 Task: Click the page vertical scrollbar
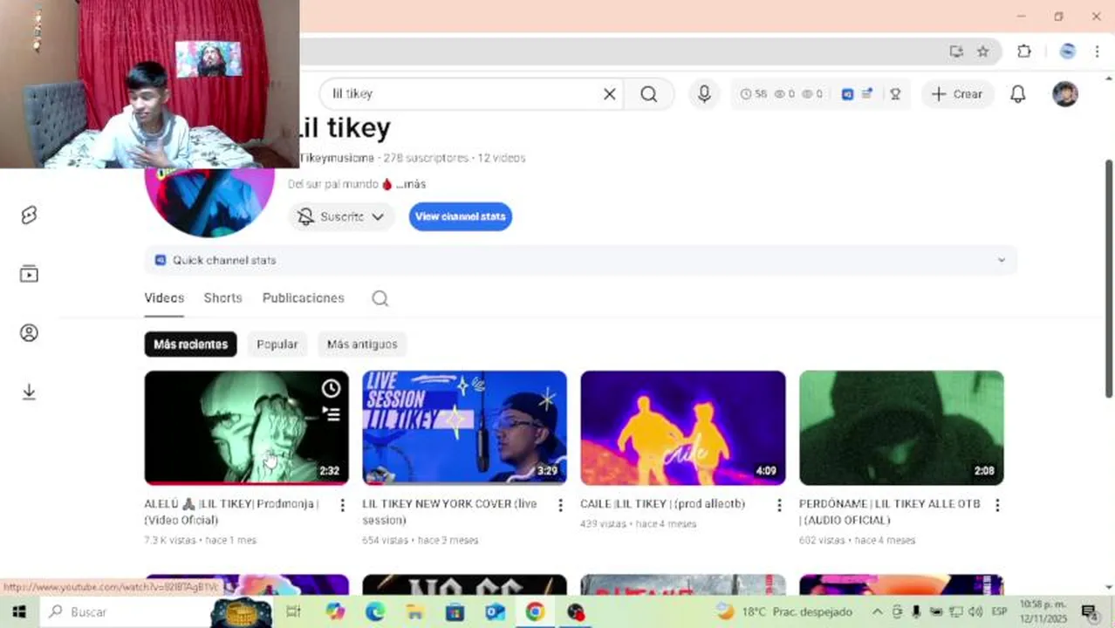point(1109,279)
